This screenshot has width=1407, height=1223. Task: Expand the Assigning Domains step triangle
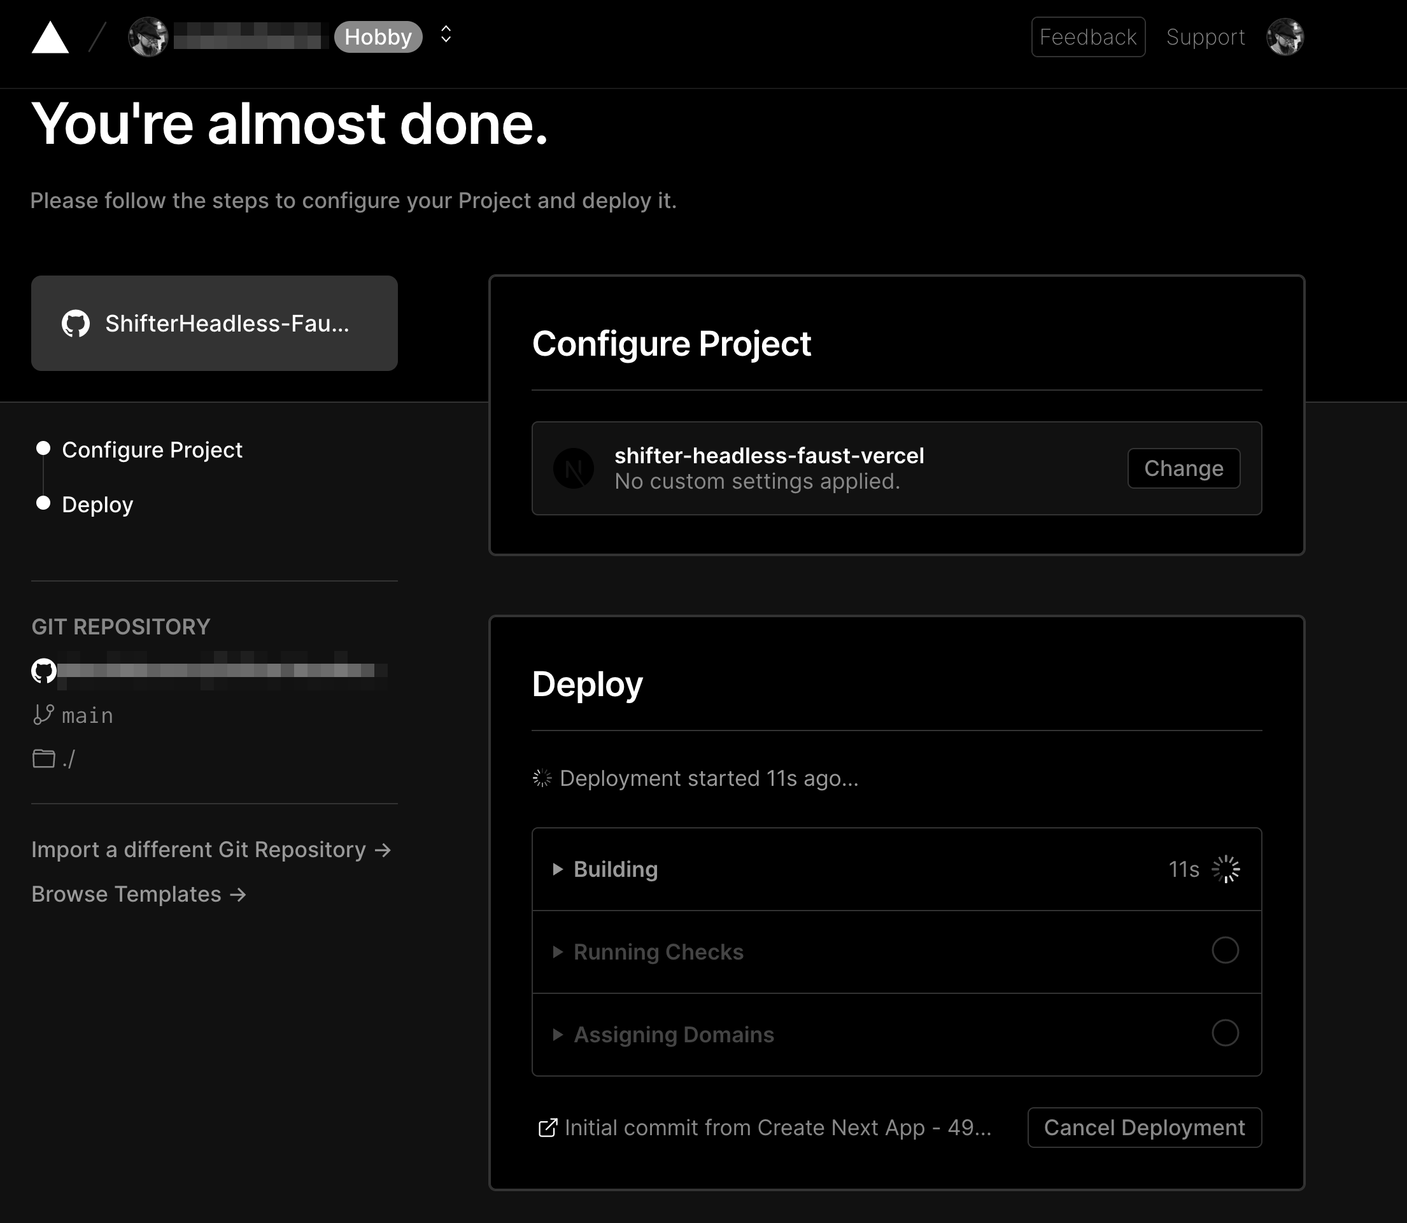pyautogui.click(x=558, y=1034)
